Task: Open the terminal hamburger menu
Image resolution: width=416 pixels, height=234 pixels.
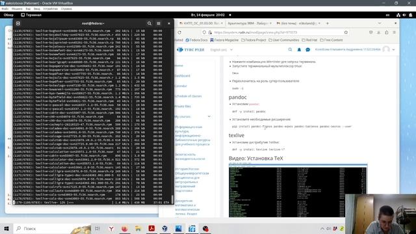Action: tap(159, 23)
